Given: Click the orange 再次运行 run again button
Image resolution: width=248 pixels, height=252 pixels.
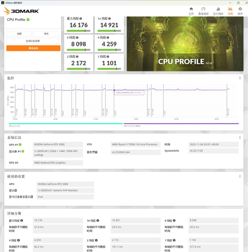Looking at the screenshot, I should click(33, 48).
